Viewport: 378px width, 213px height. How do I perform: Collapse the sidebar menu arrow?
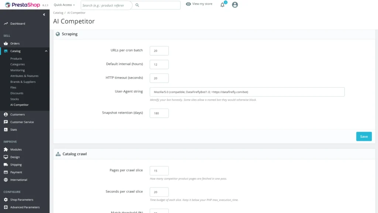pyautogui.click(x=44, y=14)
